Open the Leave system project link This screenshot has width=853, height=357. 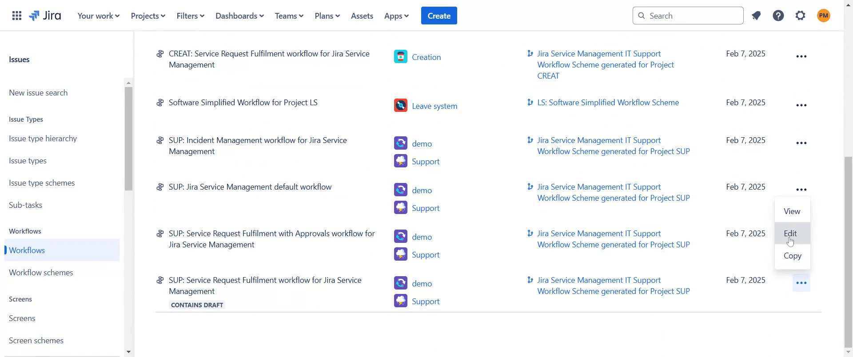point(434,106)
